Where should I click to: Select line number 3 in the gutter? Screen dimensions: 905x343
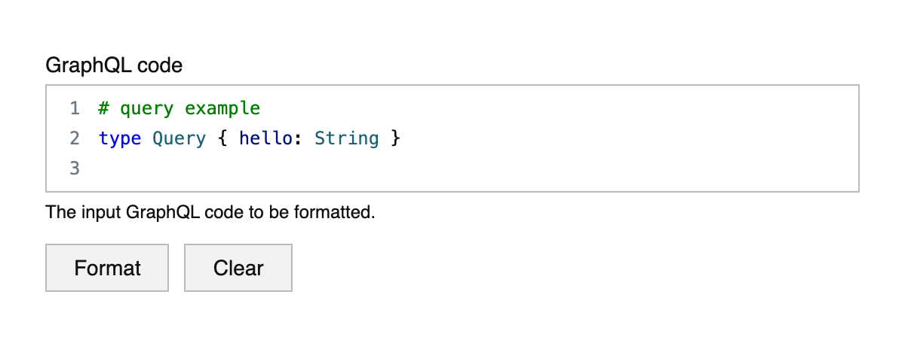click(75, 168)
